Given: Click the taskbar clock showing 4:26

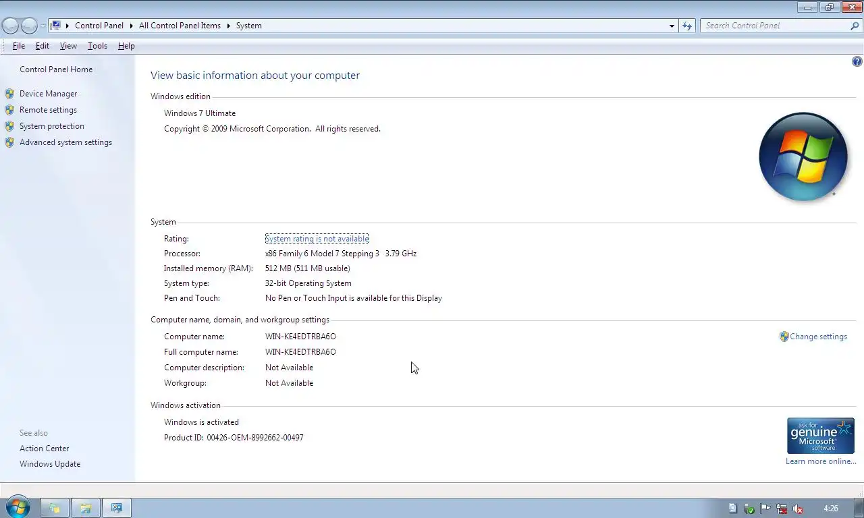Looking at the screenshot, I should [831, 509].
